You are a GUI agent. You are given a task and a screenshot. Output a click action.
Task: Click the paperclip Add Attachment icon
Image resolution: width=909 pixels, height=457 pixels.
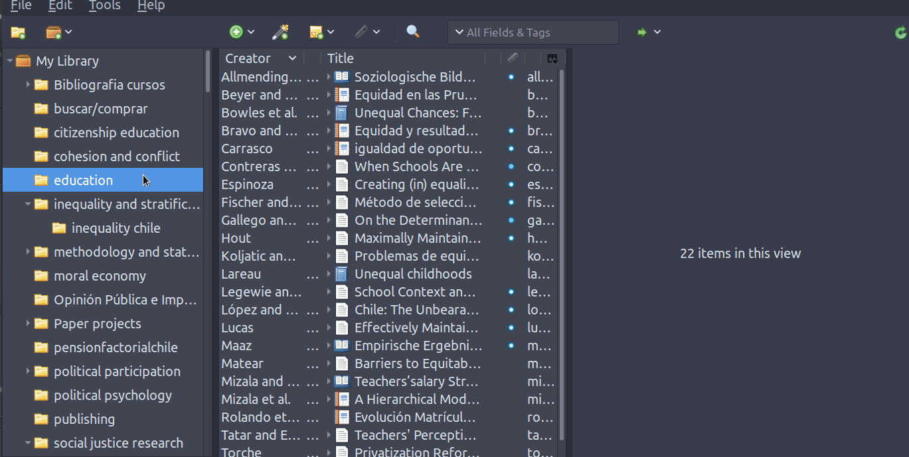click(361, 32)
